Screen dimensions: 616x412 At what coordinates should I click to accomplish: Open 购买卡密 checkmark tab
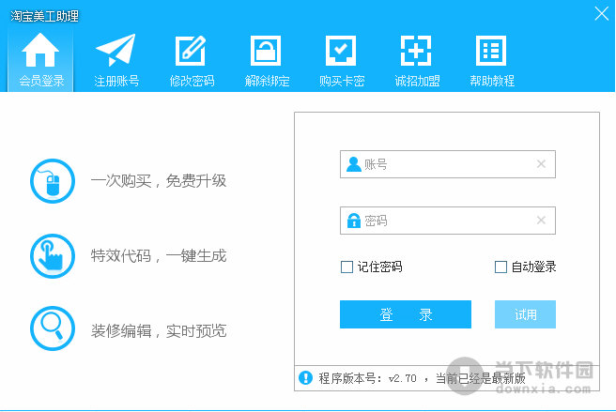342,60
